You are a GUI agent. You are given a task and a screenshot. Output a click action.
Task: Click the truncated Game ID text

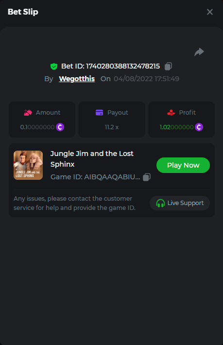point(95,177)
